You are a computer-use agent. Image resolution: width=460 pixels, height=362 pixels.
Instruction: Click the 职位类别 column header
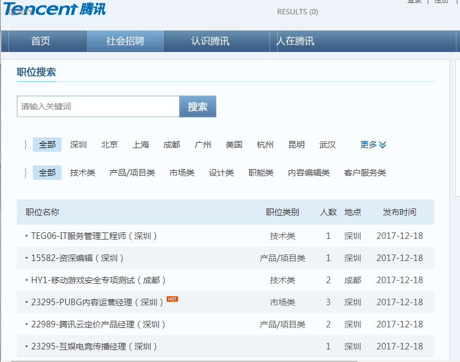tap(282, 212)
